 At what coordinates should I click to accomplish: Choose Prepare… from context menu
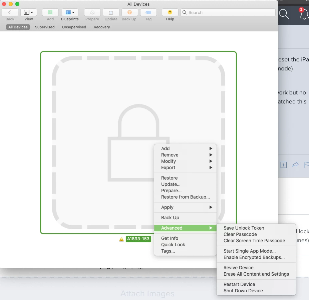(x=185, y=191)
